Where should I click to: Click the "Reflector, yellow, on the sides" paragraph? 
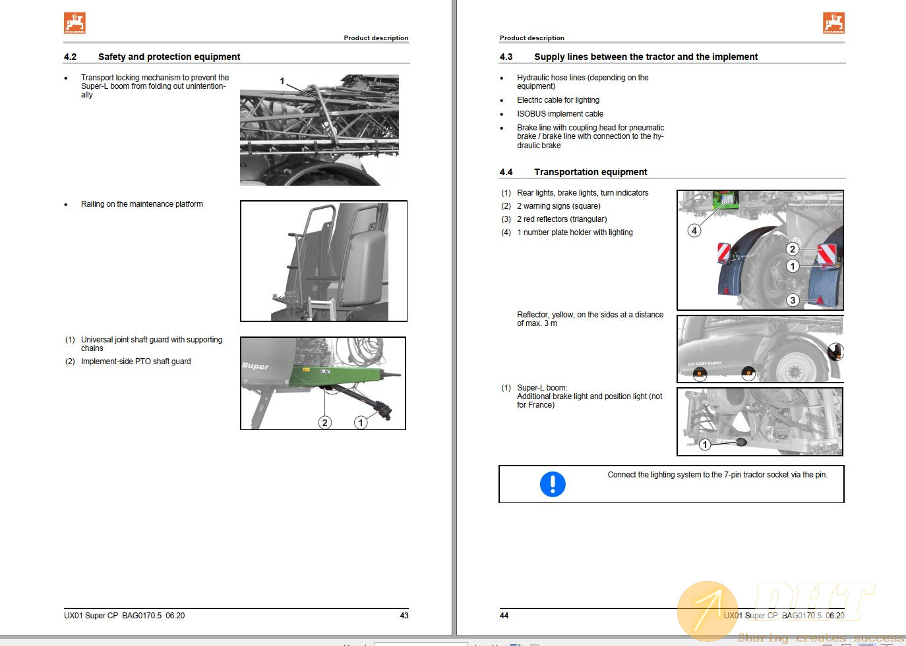pyautogui.click(x=590, y=319)
